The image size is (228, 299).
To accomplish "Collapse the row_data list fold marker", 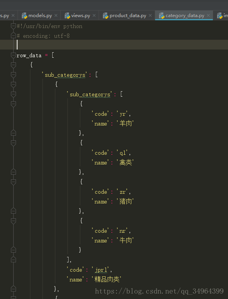I will [x=13, y=55].
